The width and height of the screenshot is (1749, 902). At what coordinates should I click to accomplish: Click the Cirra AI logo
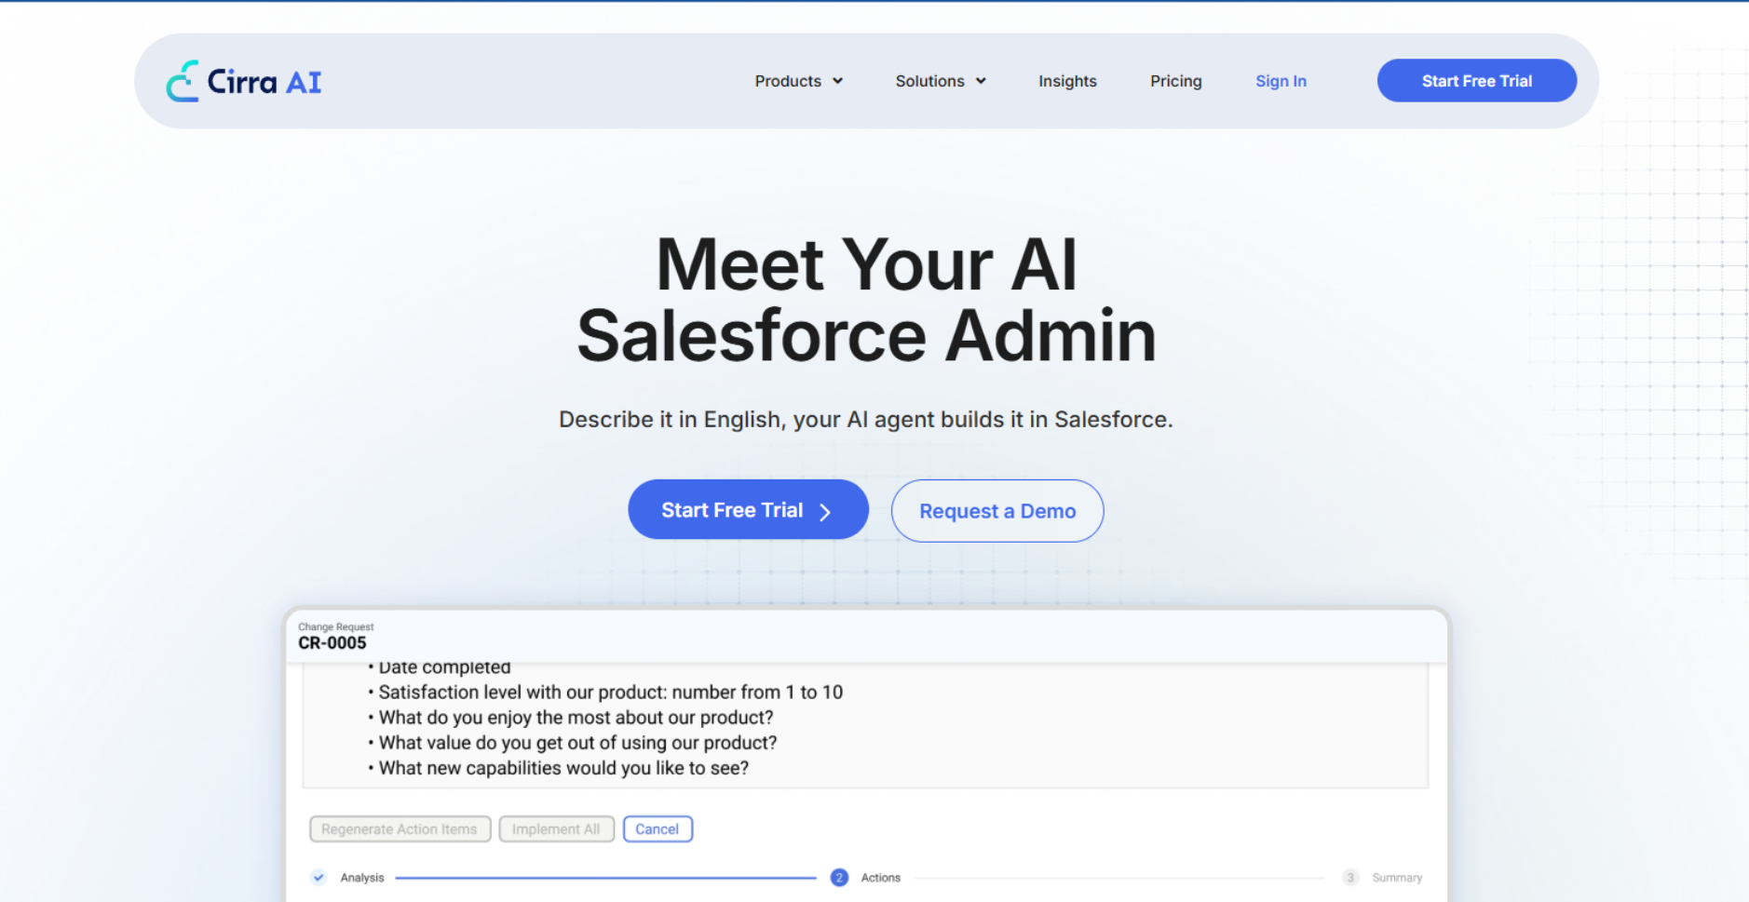(x=244, y=82)
